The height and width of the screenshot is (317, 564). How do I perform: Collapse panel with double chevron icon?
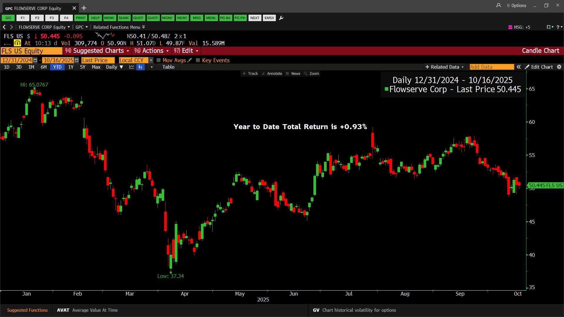pos(519,67)
